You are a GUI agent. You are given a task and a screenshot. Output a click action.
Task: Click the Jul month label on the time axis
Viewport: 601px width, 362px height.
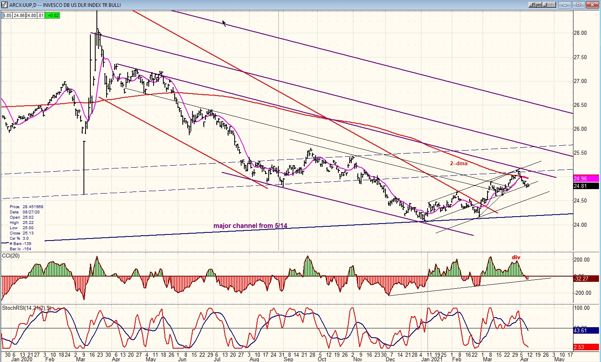click(217, 359)
